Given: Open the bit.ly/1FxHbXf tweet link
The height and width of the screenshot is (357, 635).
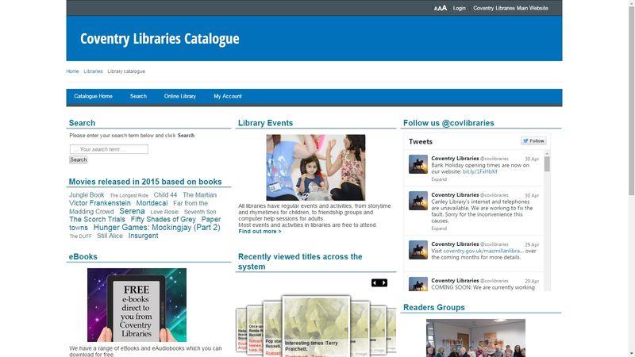Looking at the screenshot, I should pyautogui.click(x=480, y=171).
